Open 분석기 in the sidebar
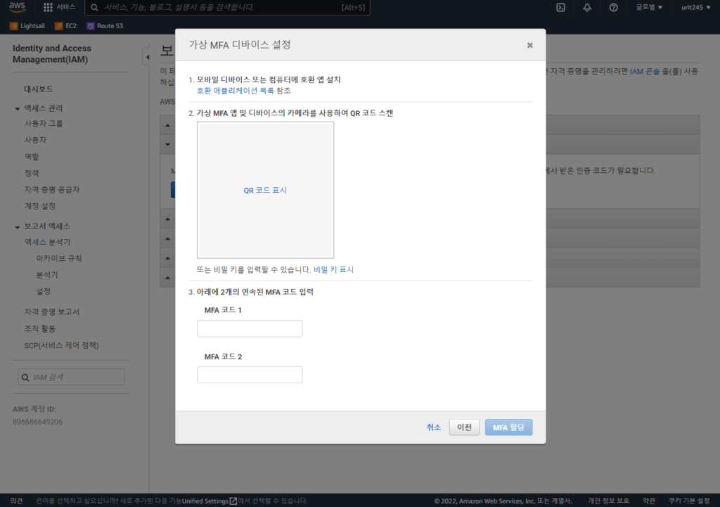720x507 pixels. pyautogui.click(x=47, y=275)
